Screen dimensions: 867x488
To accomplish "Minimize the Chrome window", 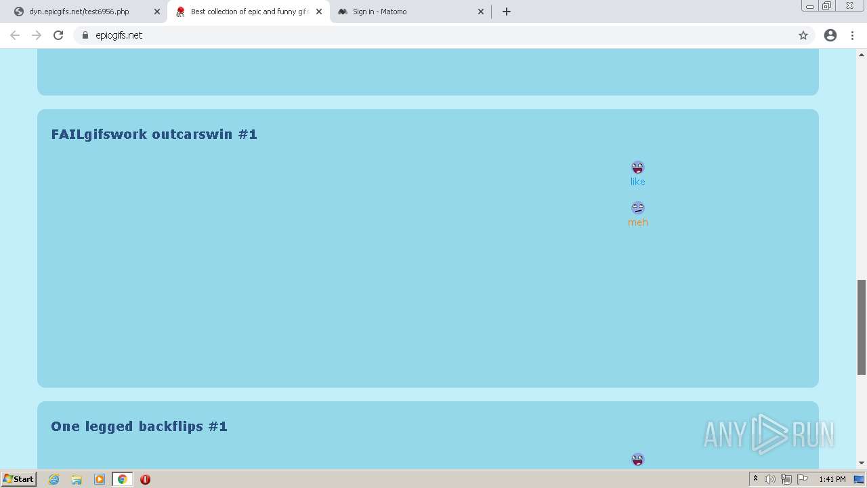I will click(x=809, y=6).
